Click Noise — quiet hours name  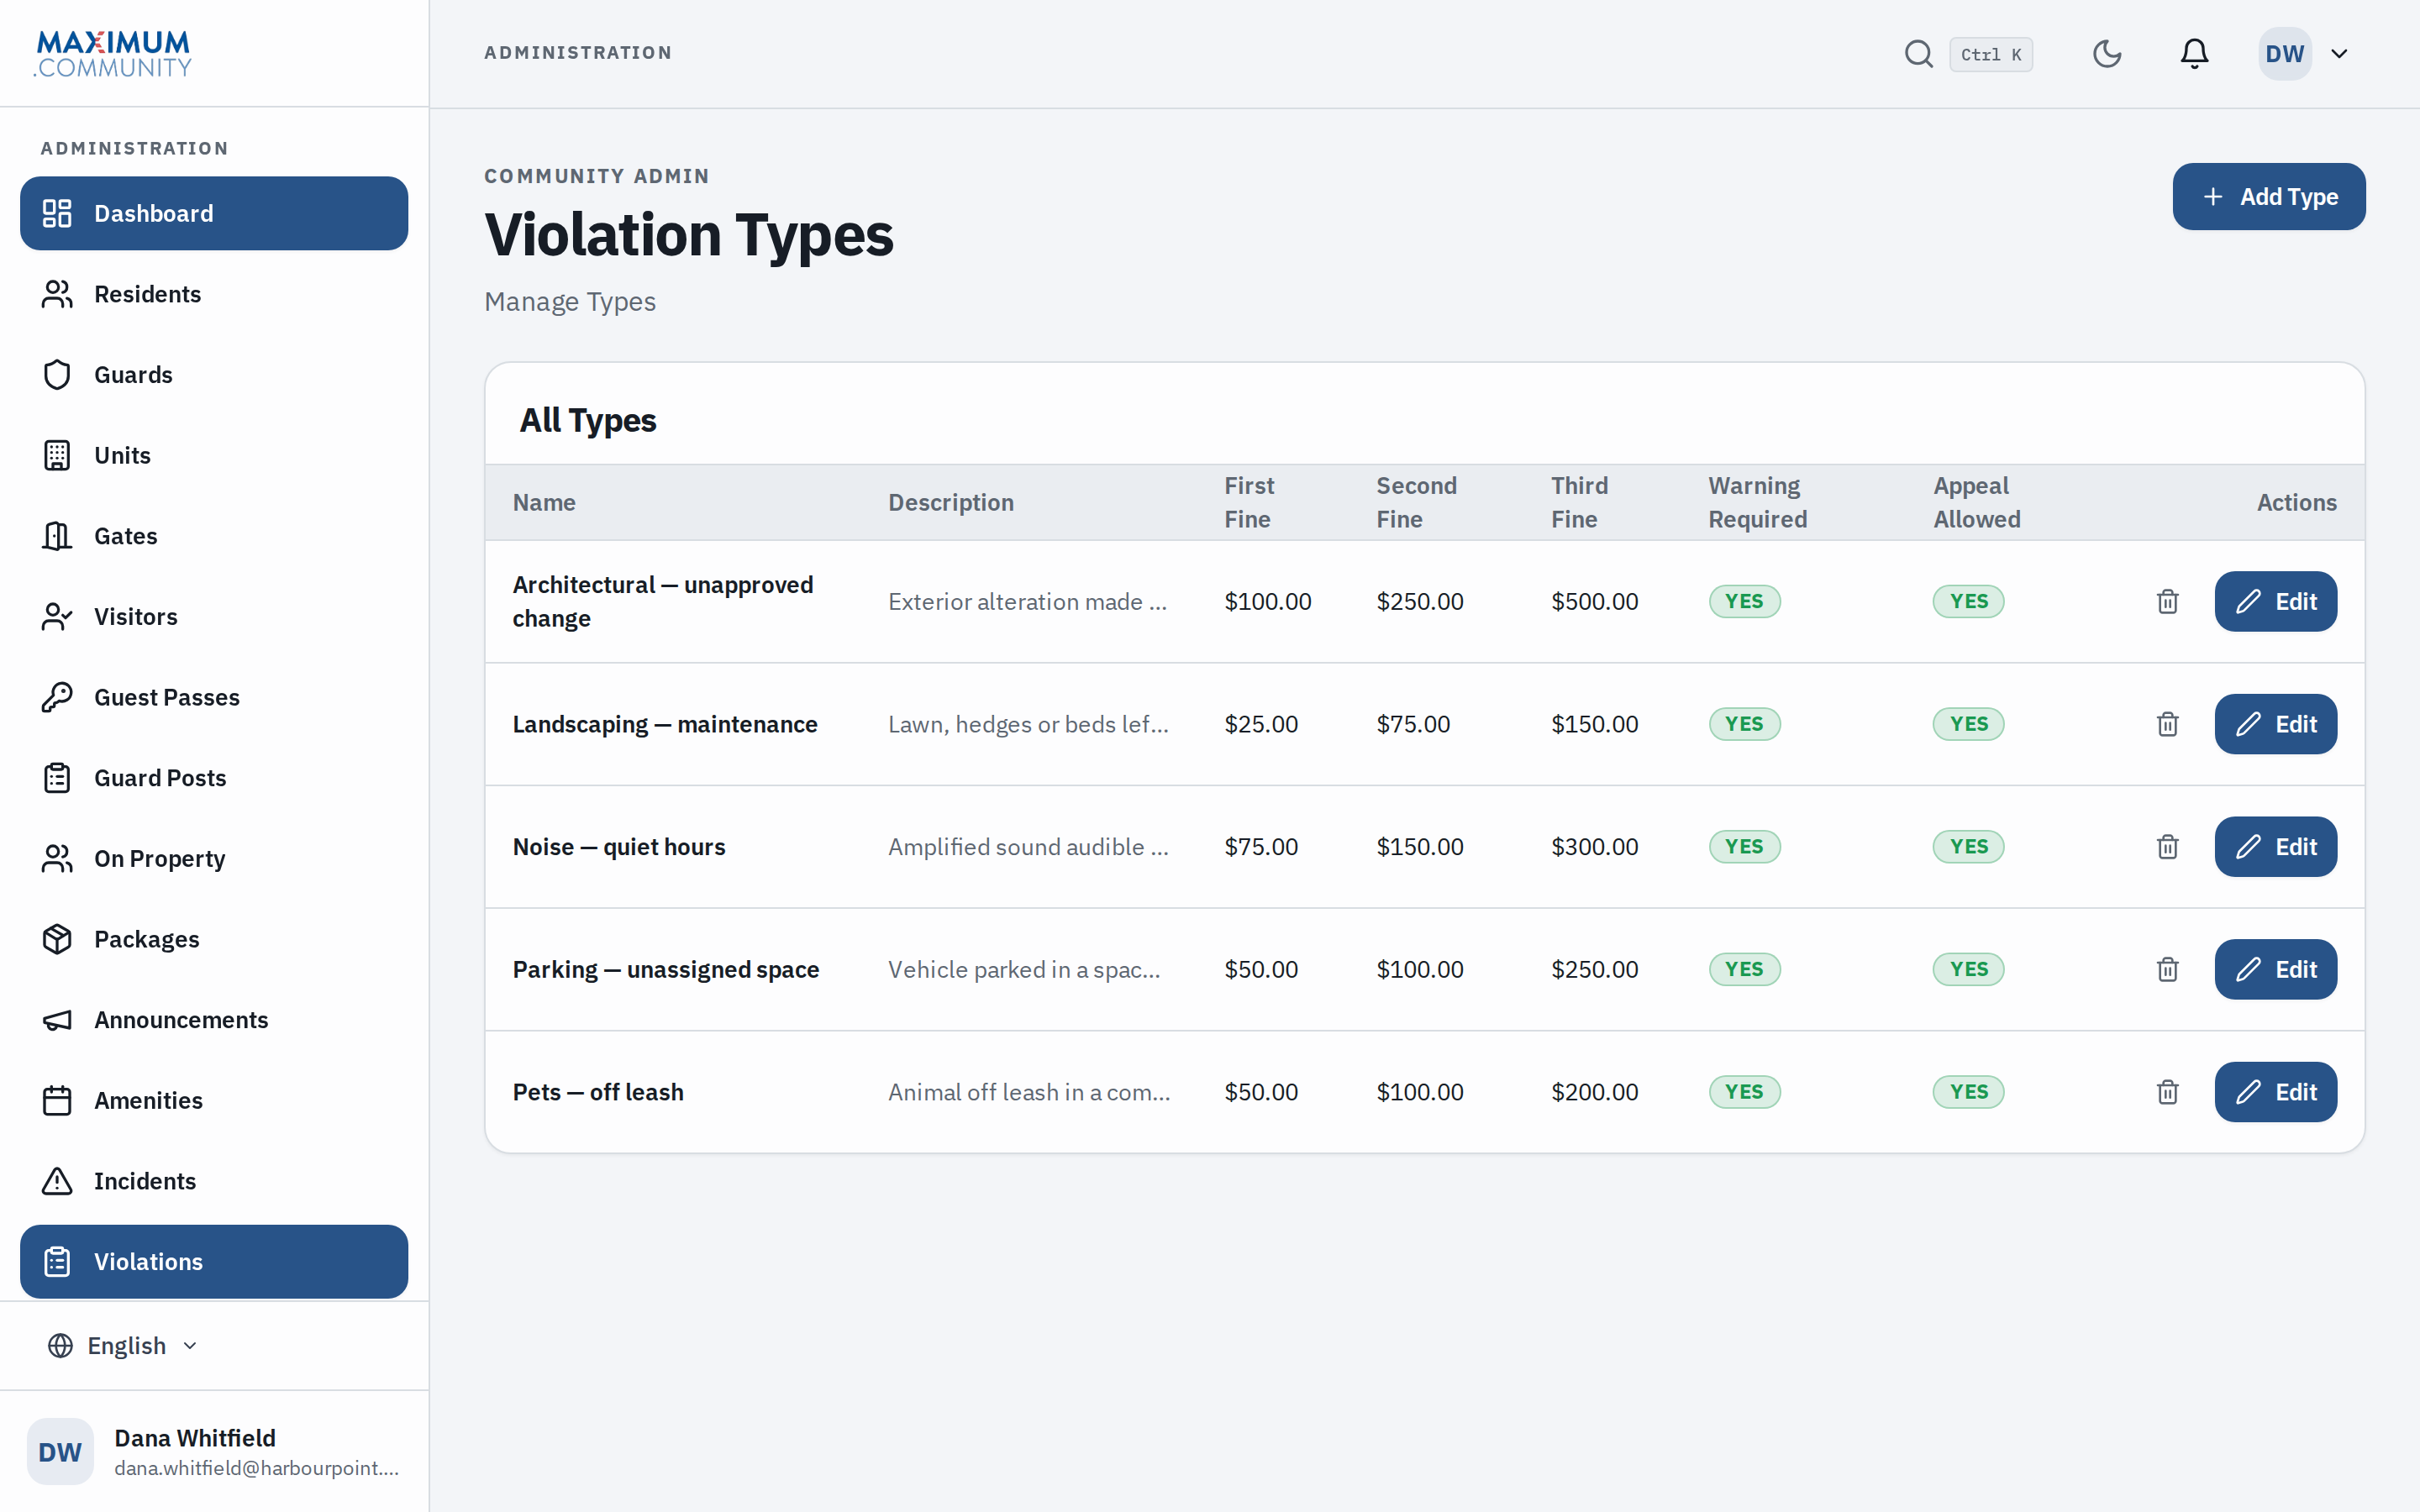pyautogui.click(x=619, y=847)
